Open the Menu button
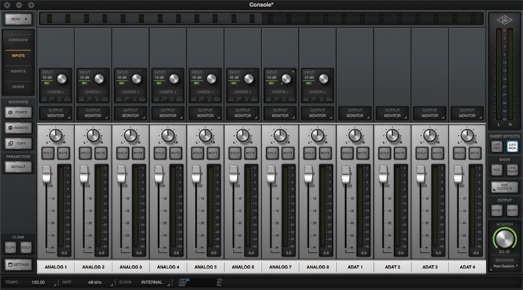The height and width of the screenshot is (290, 523). click(18, 19)
